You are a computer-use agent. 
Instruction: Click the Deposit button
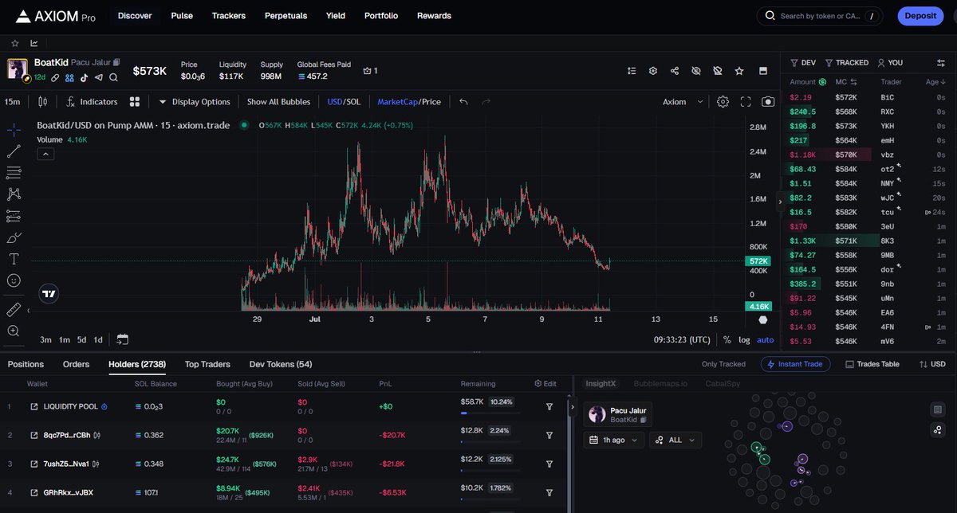click(x=920, y=16)
